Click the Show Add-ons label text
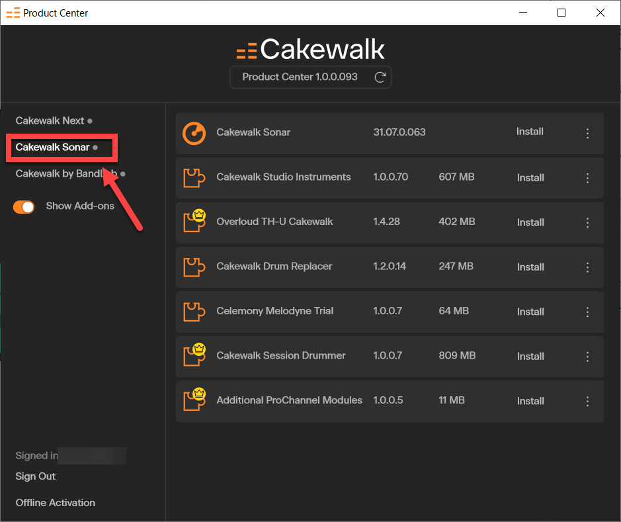Screen dimensions: 621x522 tap(80, 206)
